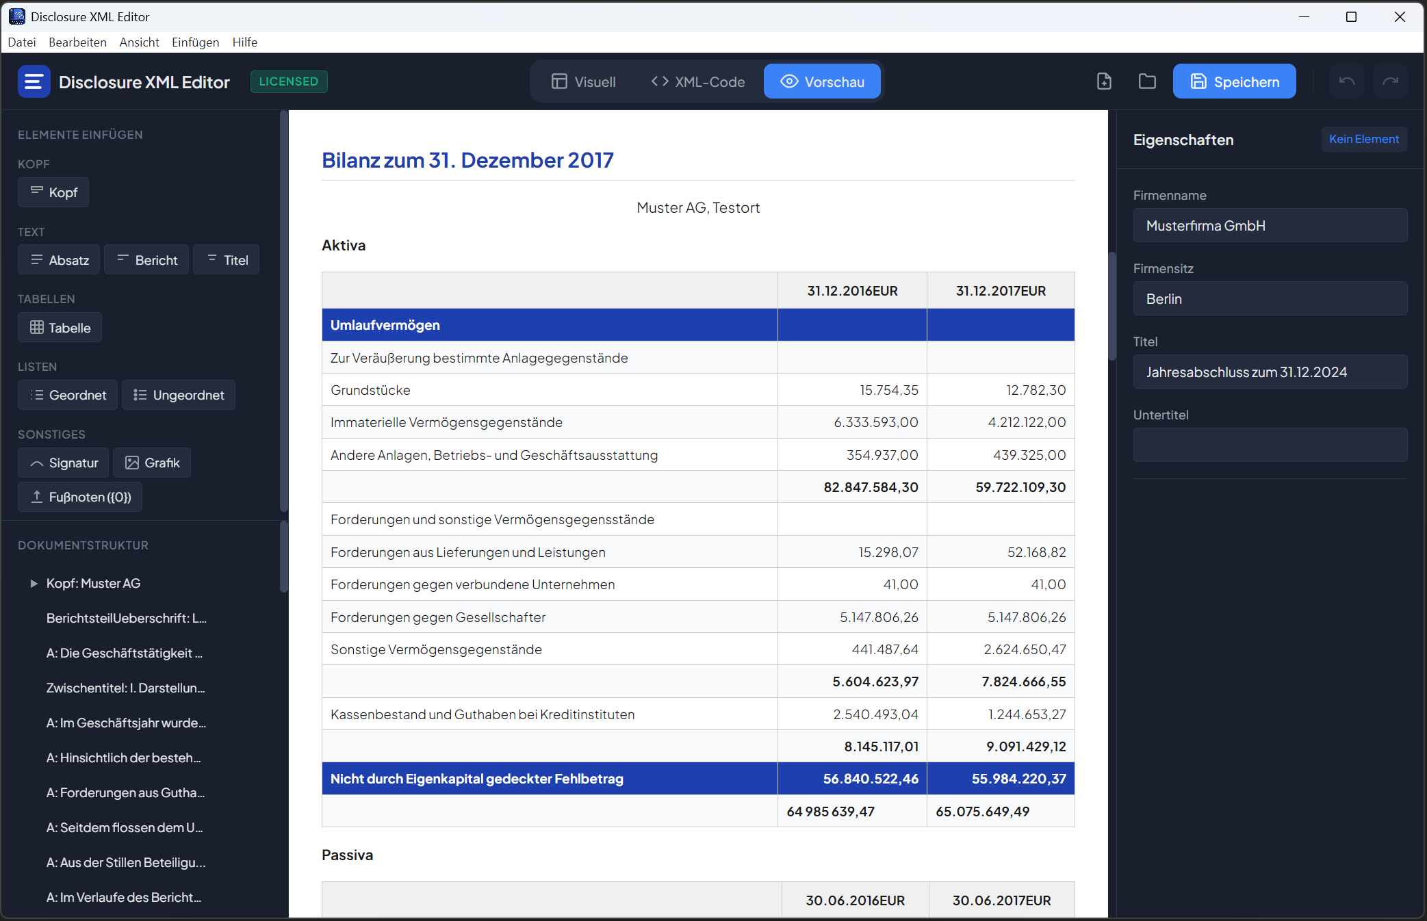1427x921 pixels.
Task: Insert a Signatur element
Action: tap(64, 463)
